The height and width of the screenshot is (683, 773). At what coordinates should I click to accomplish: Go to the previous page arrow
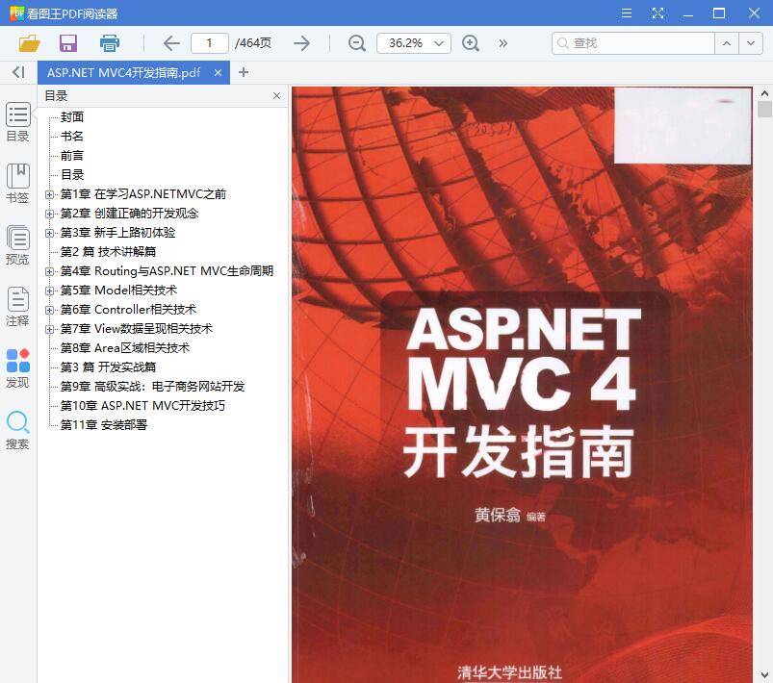click(171, 43)
